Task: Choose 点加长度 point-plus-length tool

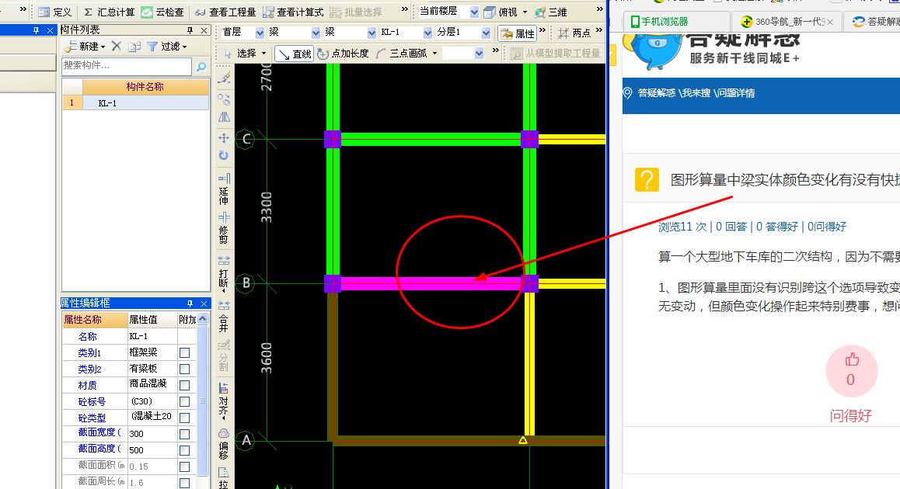Action: coord(344,54)
